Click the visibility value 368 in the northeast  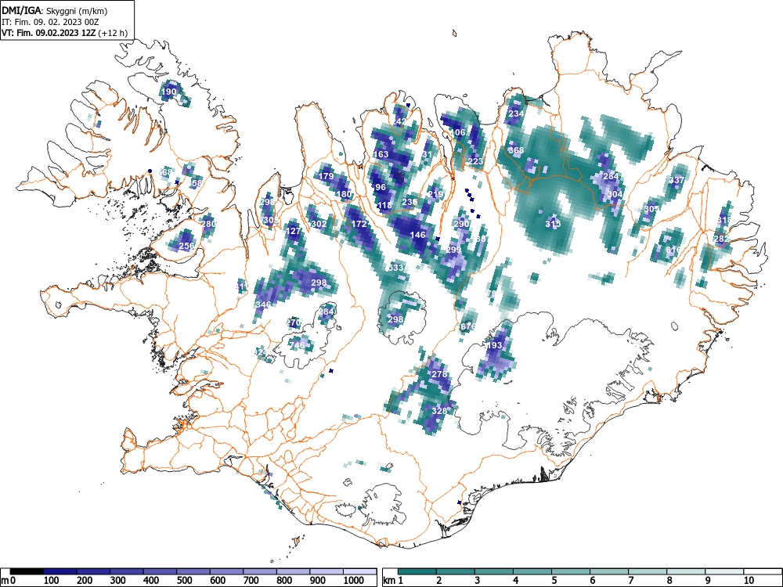click(516, 150)
